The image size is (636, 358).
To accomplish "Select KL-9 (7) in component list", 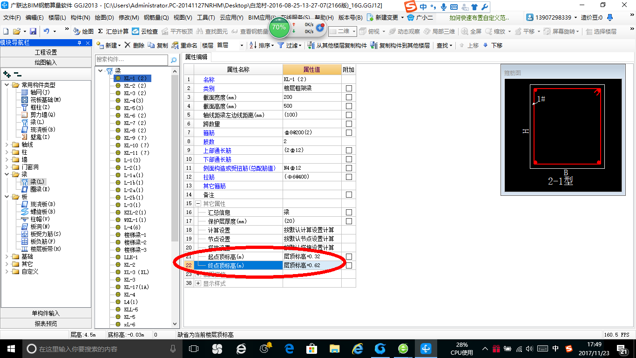I will coord(135,138).
